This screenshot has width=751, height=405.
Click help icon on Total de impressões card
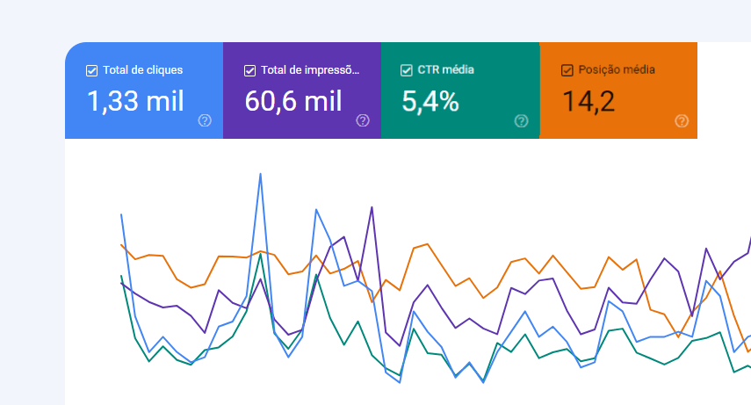pos(363,120)
